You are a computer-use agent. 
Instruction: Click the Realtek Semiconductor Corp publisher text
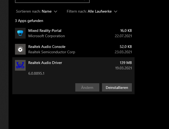click(52, 52)
